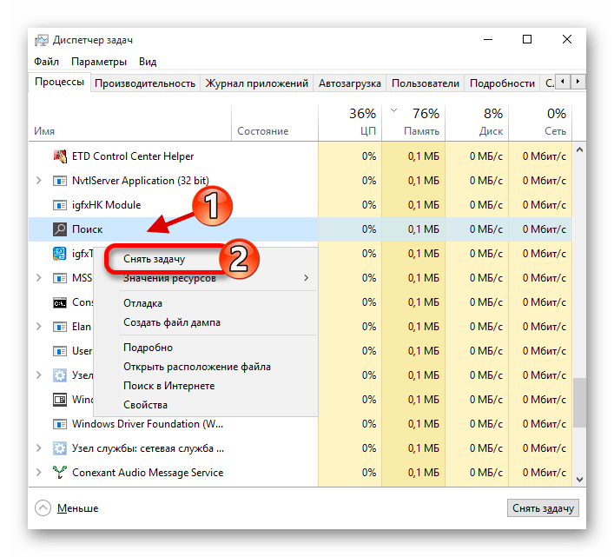614x557 pixels.
Task: Click the MSS process icon
Action: [60, 278]
